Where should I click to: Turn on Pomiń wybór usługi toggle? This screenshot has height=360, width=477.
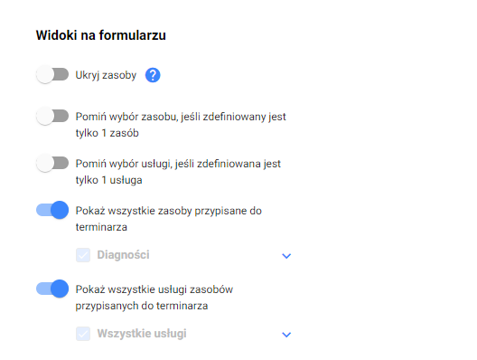coord(52,163)
